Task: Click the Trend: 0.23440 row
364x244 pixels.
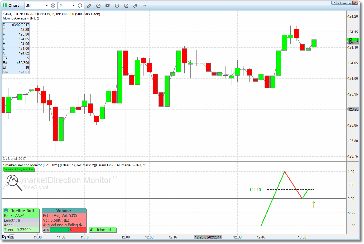Action: [x=21, y=230]
